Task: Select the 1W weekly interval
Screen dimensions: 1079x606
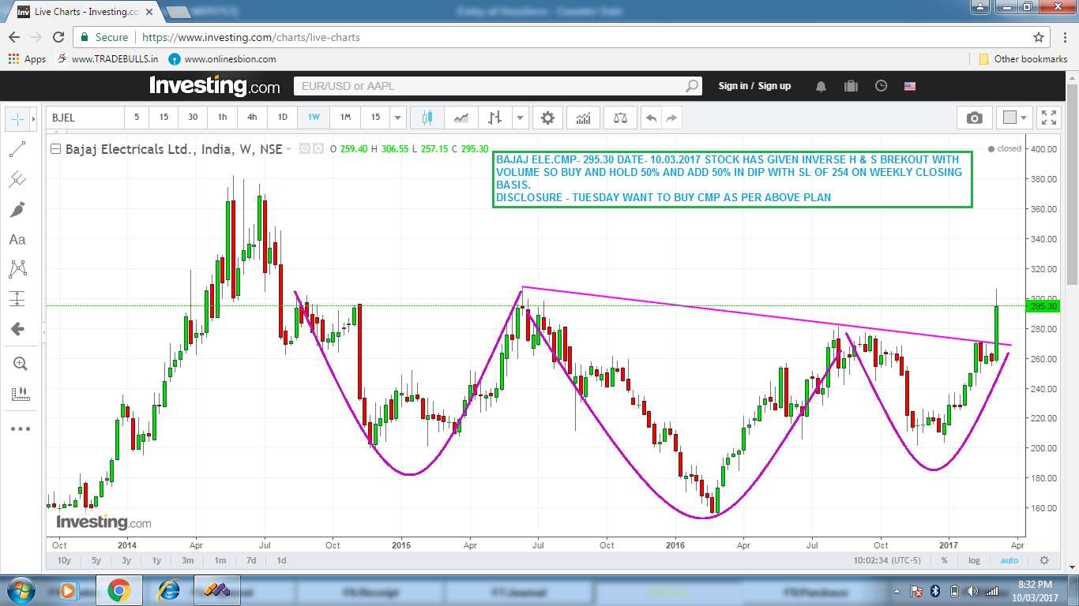Action: coord(314,118)
